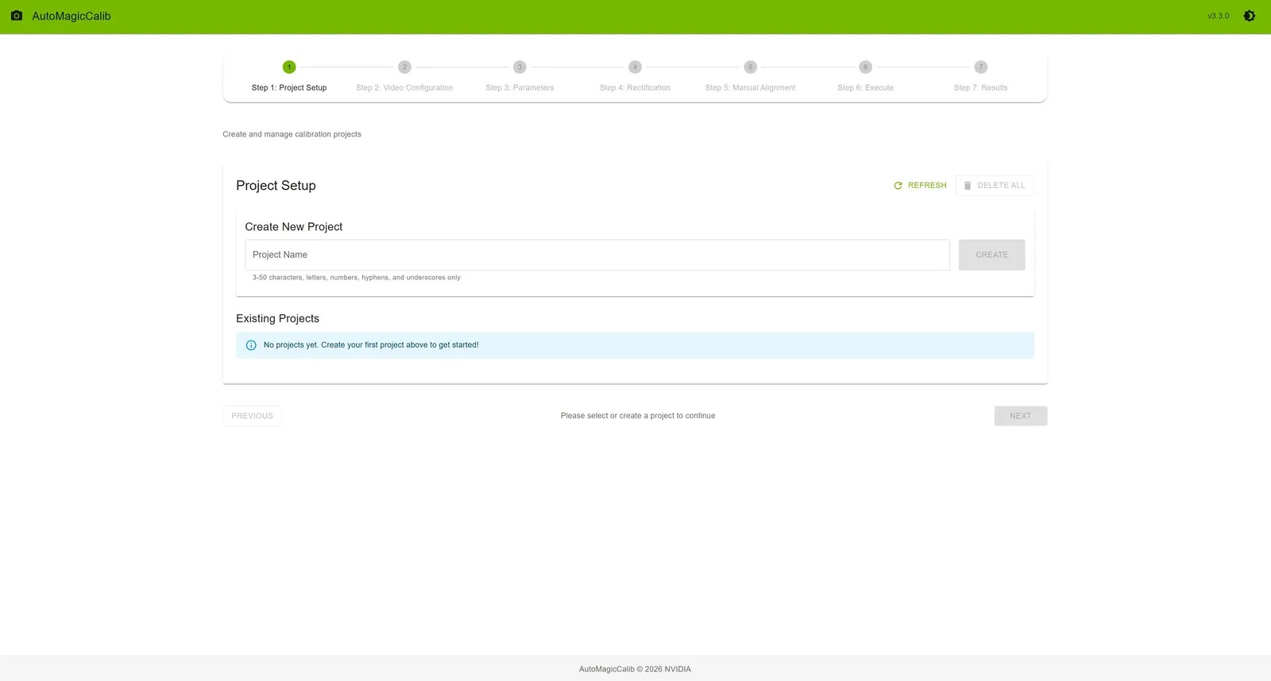Click the project name character hint text
1271x681 pixels.
357,278
